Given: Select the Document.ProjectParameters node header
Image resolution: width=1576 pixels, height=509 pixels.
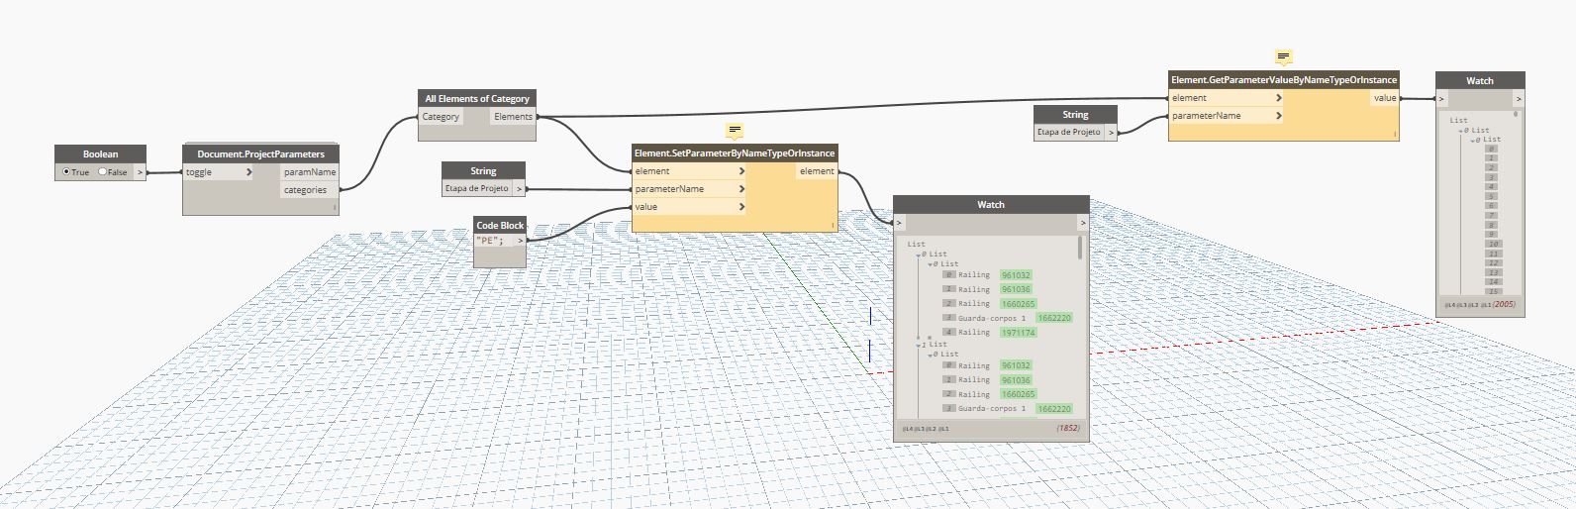Looking at the screenshot, I should click(x=260, y=153).
